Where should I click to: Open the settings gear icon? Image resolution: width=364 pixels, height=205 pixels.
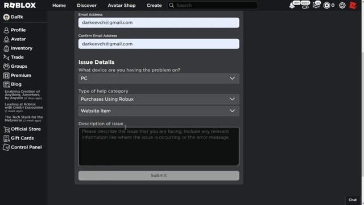[x=342, y=5]
